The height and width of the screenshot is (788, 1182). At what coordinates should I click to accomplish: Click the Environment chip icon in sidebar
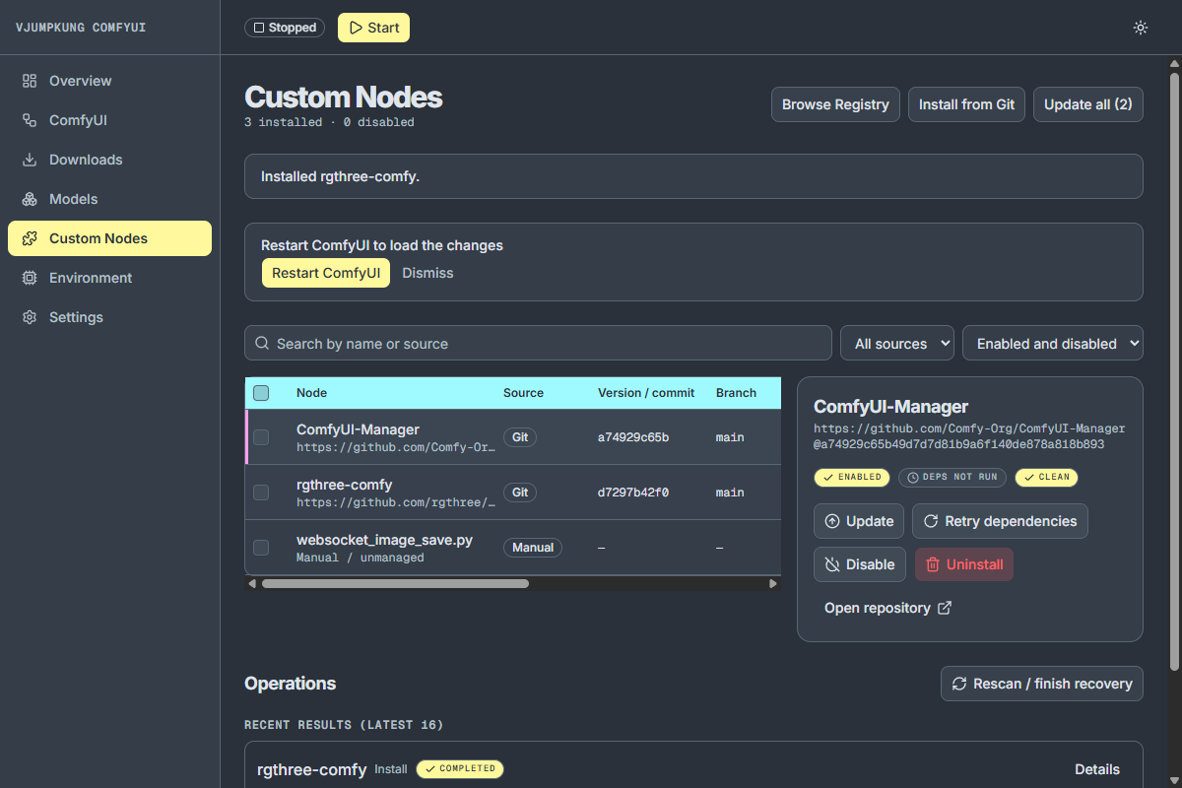point(30,278)
